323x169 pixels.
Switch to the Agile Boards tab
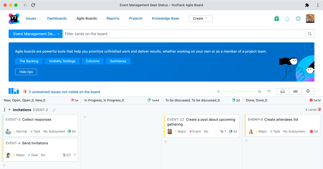pyautogui.click(x=87, y=18)
